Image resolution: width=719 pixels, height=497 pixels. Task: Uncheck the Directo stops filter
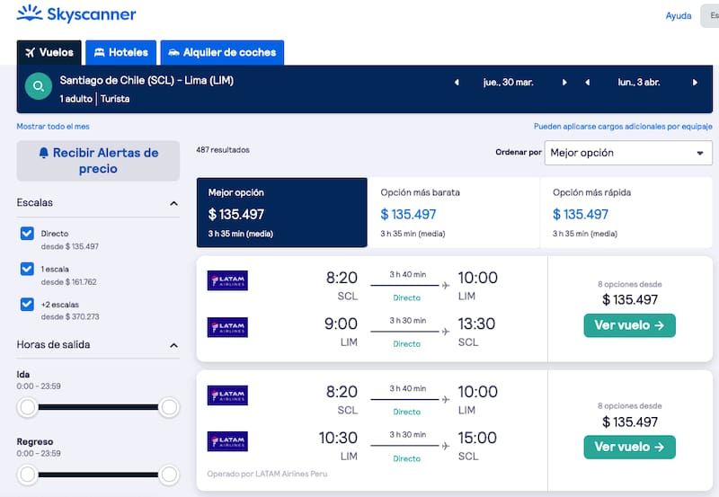pos(28,234)
